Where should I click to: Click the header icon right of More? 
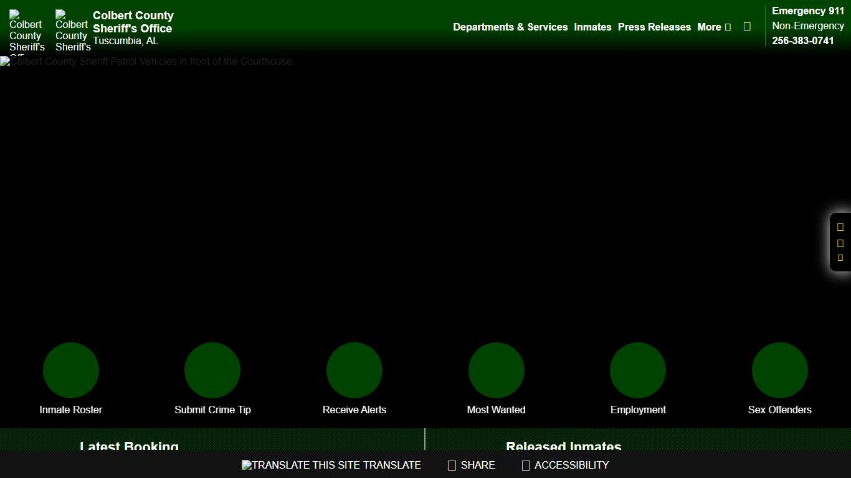click(x=747, y=27)
